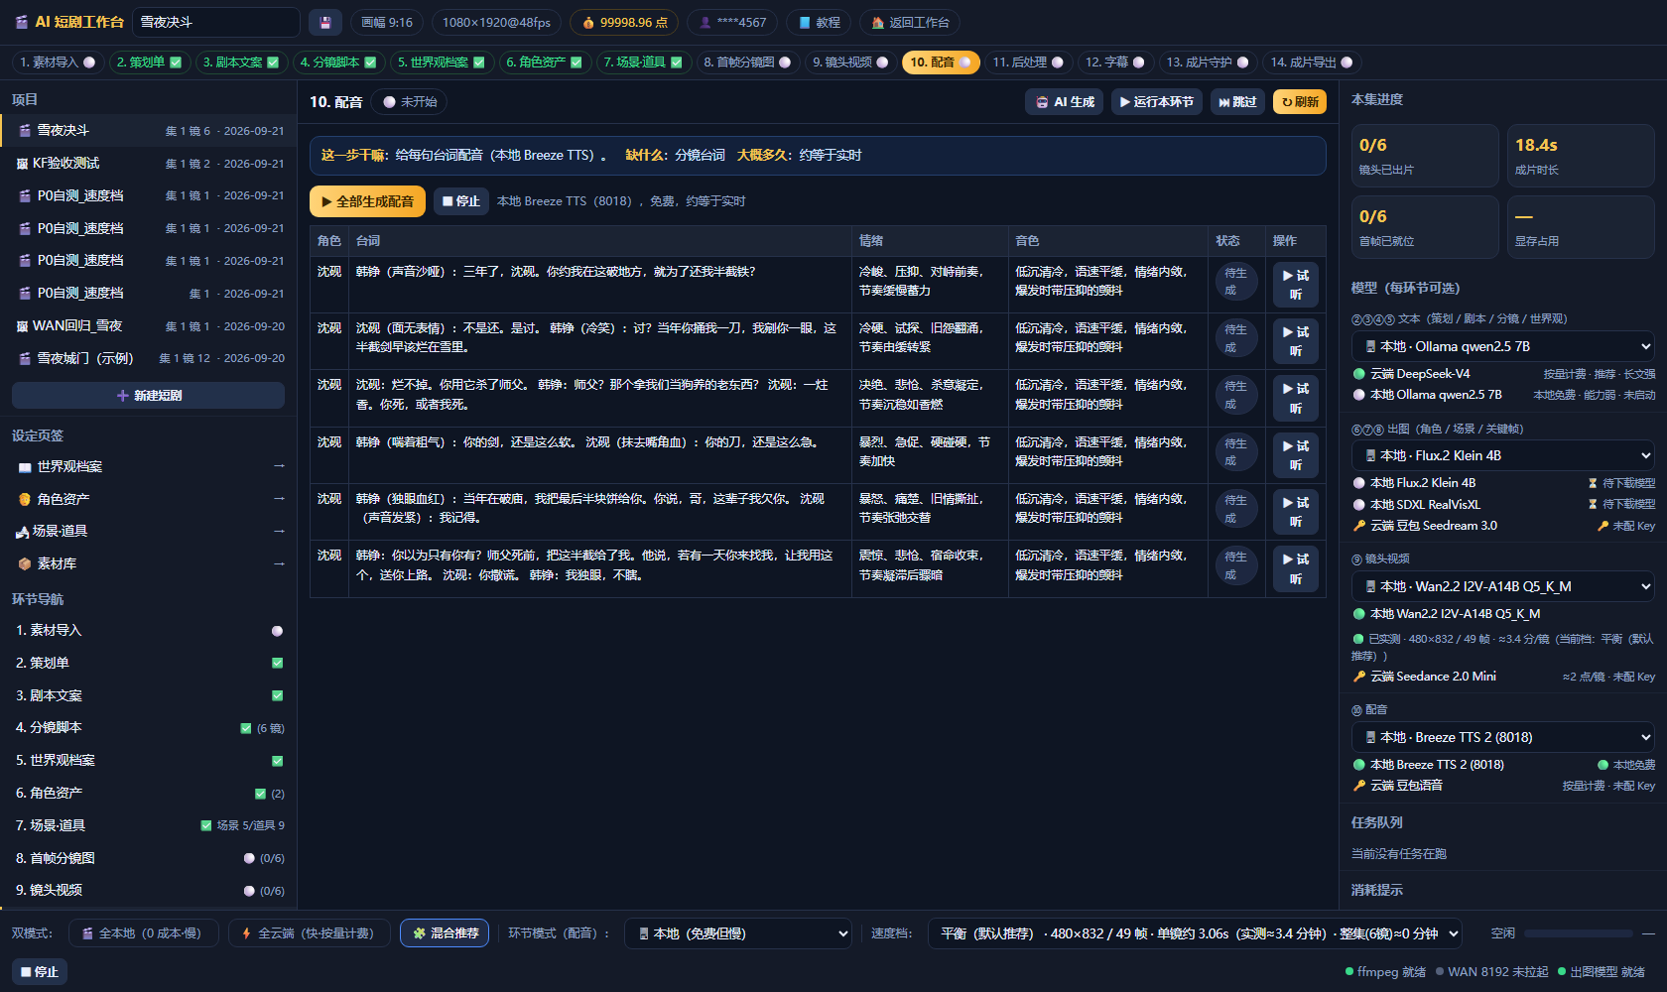This screenshot has height=992, width=1667.
Task: Click the 空闲 progress bar
Action: (1579, 933)
